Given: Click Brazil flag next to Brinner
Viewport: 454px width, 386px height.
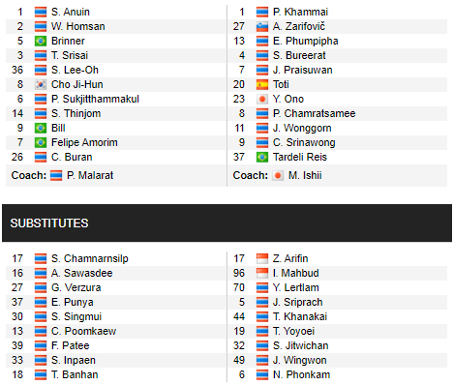Looking at the screenshot, I should click(41, 41).
